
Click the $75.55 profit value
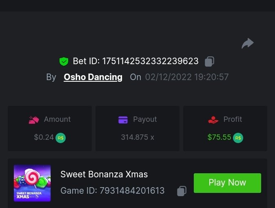(x=220, y=137)
